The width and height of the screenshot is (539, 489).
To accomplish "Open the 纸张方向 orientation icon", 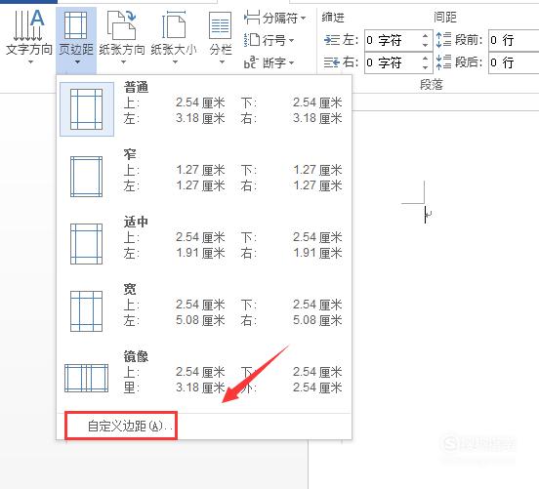I will (121, 25).
